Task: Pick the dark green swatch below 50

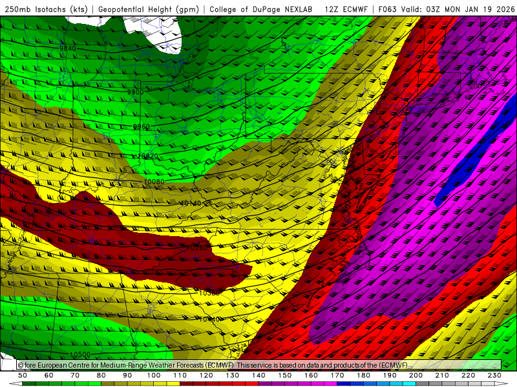Action: (x=29, y=384)
